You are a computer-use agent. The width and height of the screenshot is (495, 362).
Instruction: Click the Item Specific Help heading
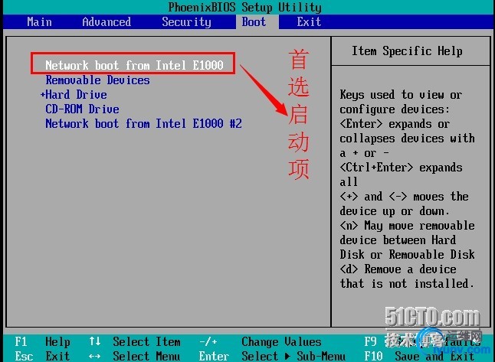[407, 51]
